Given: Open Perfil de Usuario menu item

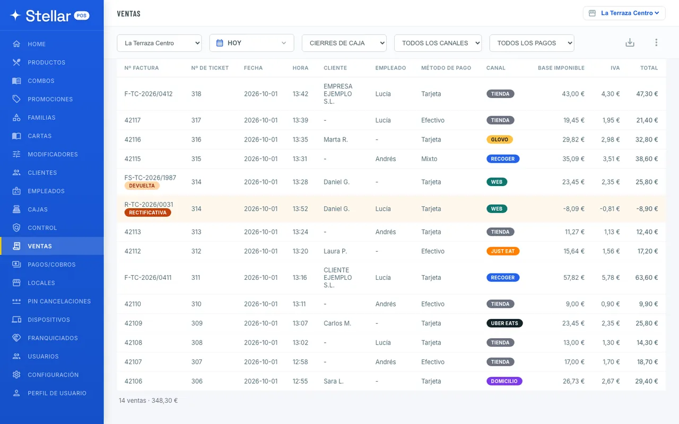Looking at the screenshot, I should [52, 393].
